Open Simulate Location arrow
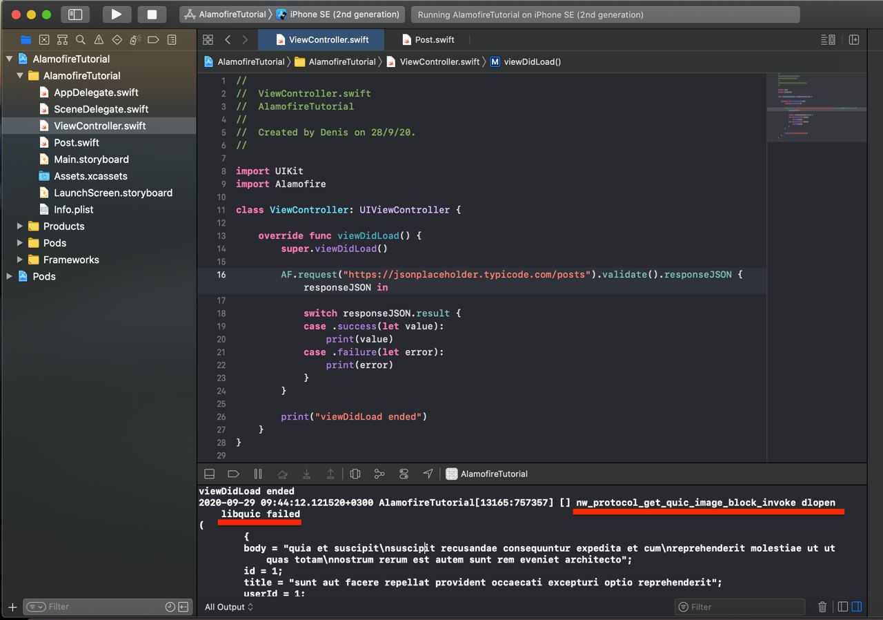This screenshot has width=883, height=620. (428, 474)
